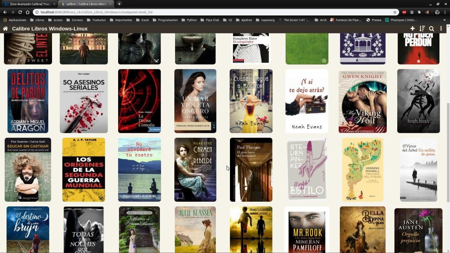Open the Fumeurs de Pipe bookmark
Screen dimensions: 450x253
point(346,20)
